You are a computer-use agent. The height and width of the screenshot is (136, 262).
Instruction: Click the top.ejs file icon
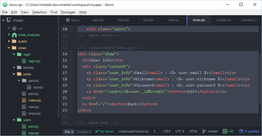[29, 87]
